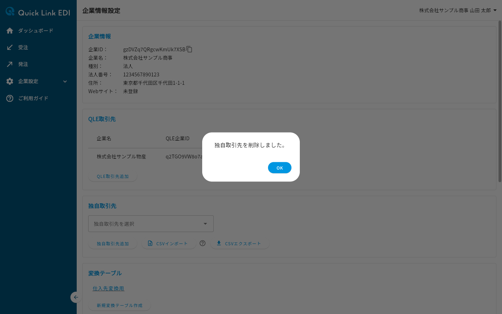Click the address 東京都千代田区千代田1-1-1

tap(154, 83)
